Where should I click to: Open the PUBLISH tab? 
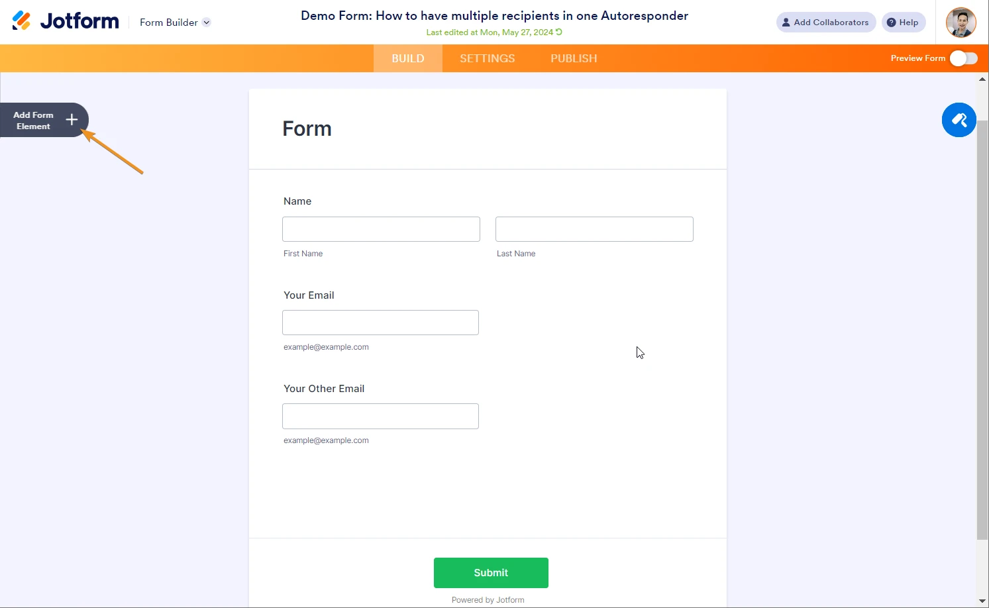coord(573,58)
